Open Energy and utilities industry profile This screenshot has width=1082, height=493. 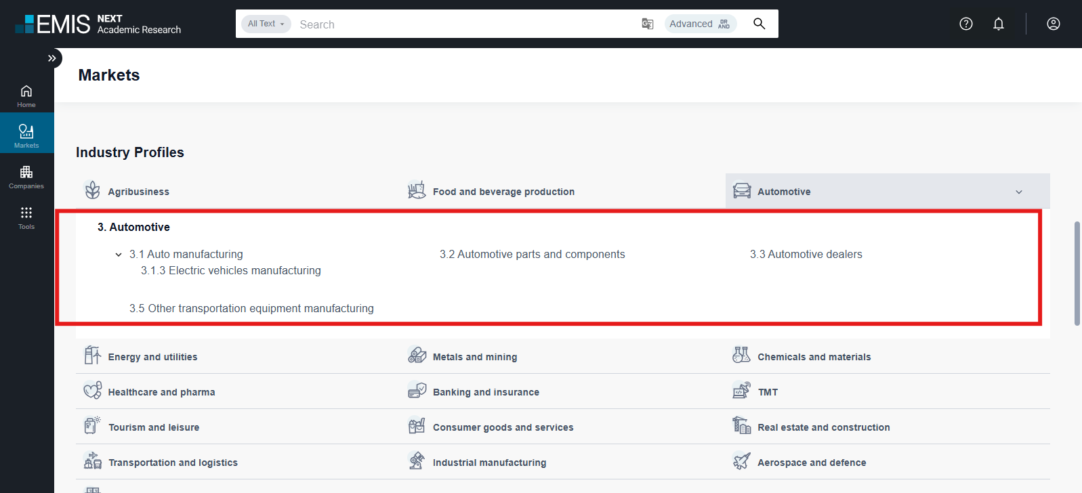click(152, 357)
